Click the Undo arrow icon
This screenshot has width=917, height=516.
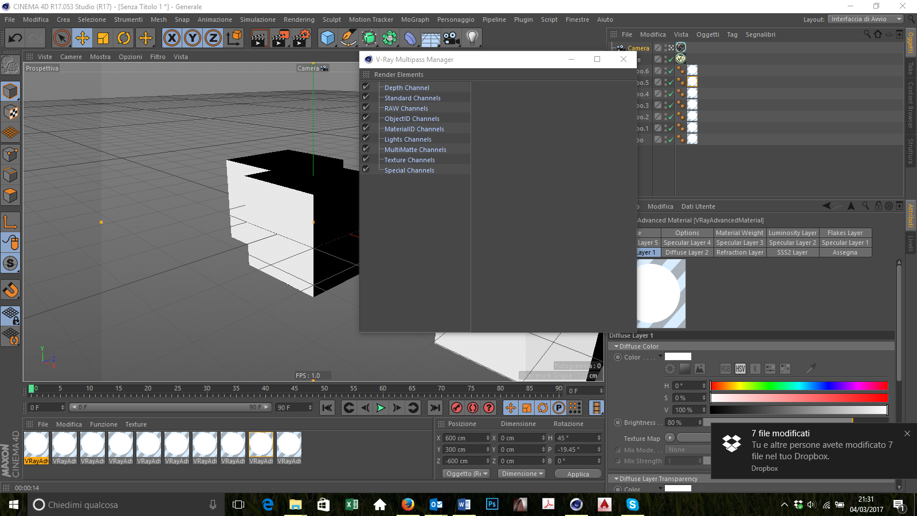tap(15, 38)
